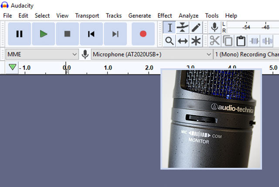Select the Envelope tool
This screenshot has width=279, height=187.
[x=183, y=27]
